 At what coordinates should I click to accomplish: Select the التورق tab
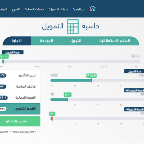click(76, 41)
